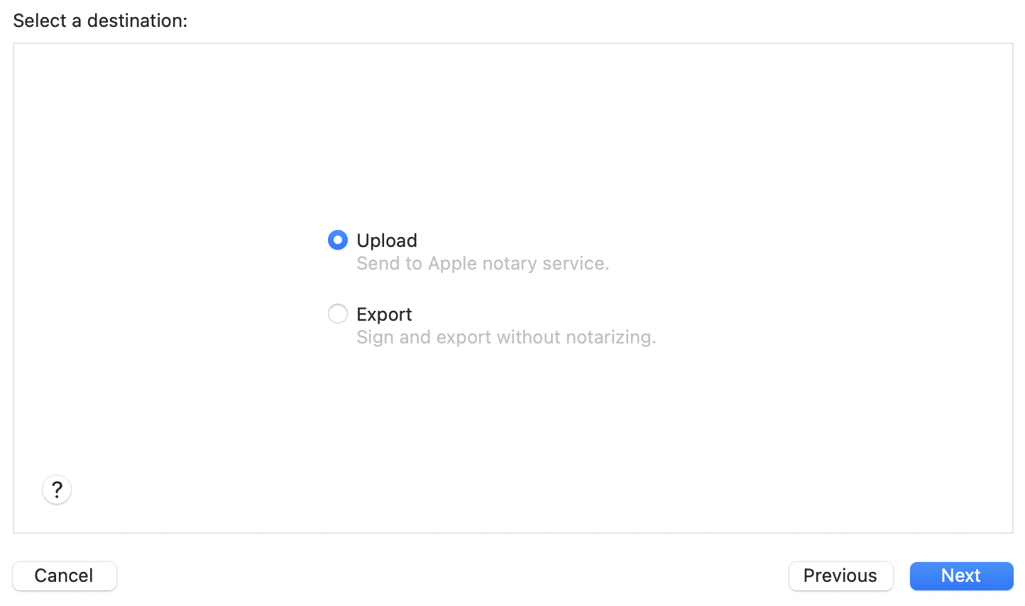This screenshot has width=1025, height=606.
Task: Cancel the destination selection dialog
Action: click(65, 575)
